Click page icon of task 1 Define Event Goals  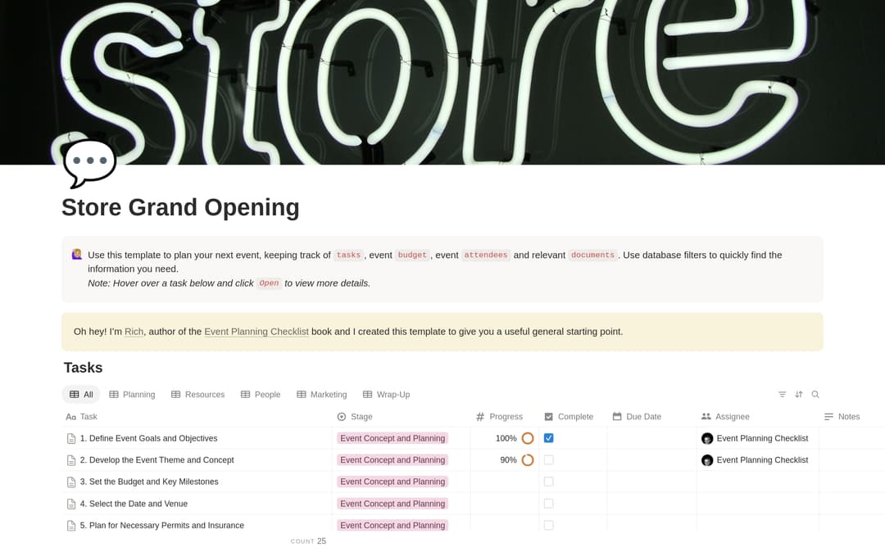click(x=71, y=439)
